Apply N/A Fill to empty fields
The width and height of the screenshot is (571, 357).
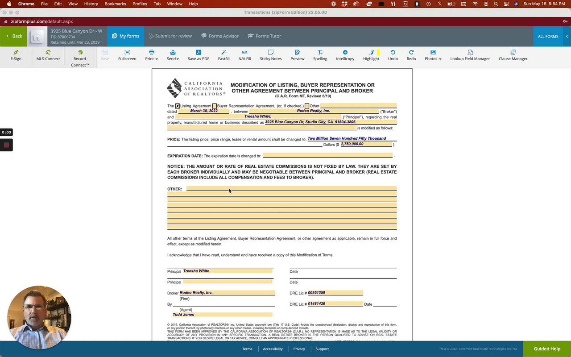pos(244,55)
